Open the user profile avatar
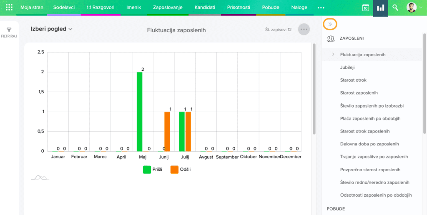The width and height of the screenshot is (427, 215). tap(412, 8)
